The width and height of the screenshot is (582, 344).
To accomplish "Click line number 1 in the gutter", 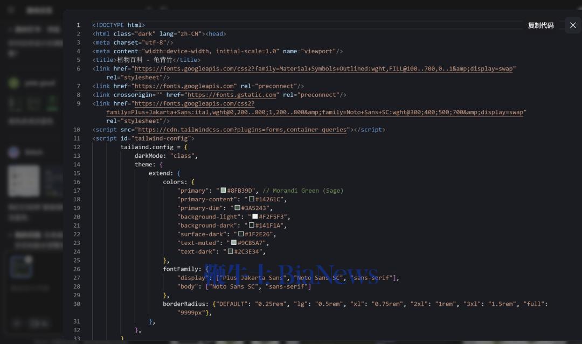I will point(78,25).
